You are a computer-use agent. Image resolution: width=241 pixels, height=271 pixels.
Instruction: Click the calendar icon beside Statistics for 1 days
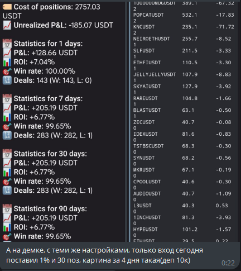[x=7, y=44]
